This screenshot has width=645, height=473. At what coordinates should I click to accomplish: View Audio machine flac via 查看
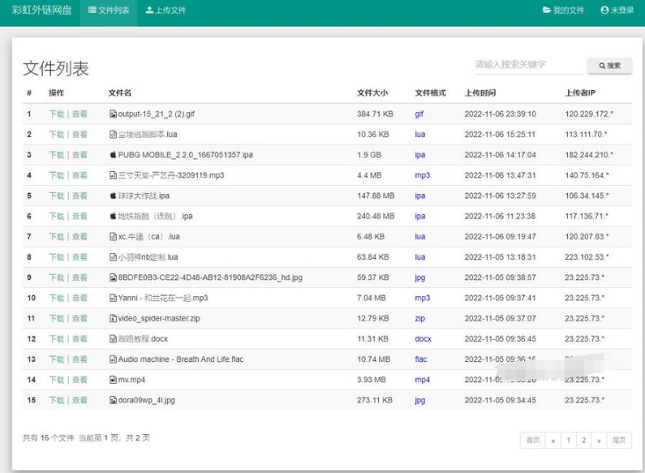pos(80,359)
